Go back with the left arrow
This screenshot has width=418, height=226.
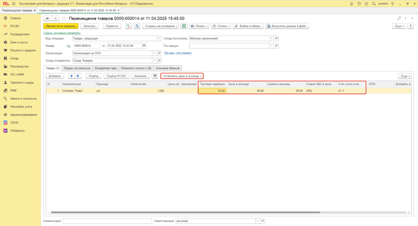(x=47, y=18)
